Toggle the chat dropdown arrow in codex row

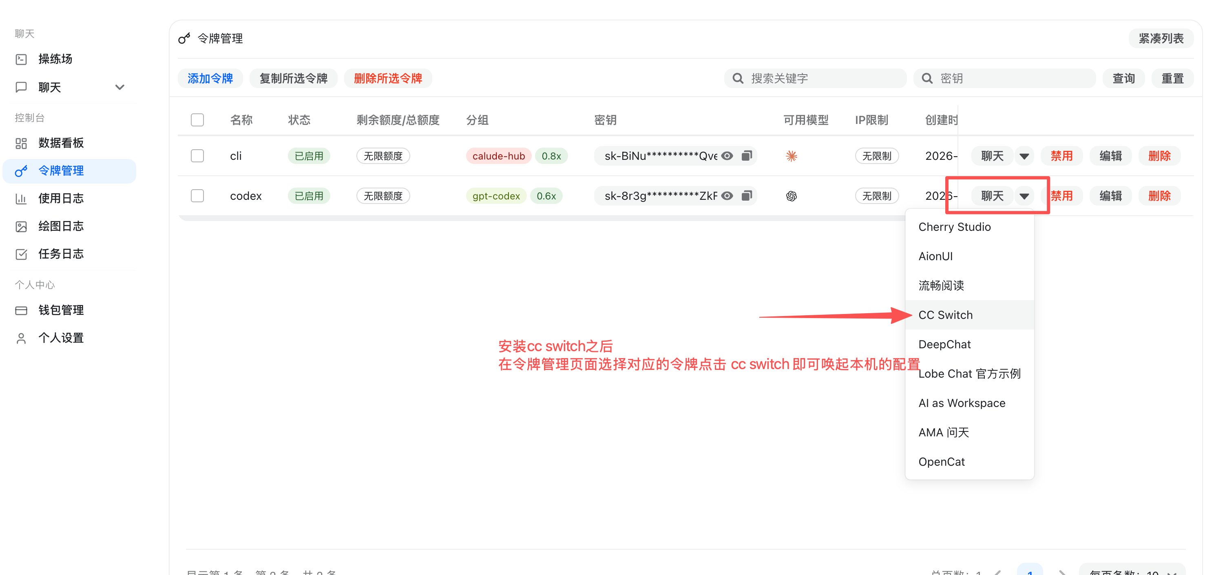[1024, 196]
